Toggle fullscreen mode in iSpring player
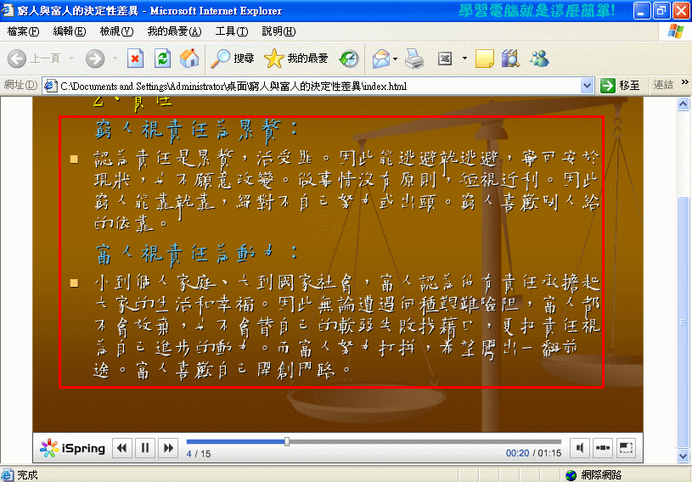692x482 pixels. [x=626, y=447]
